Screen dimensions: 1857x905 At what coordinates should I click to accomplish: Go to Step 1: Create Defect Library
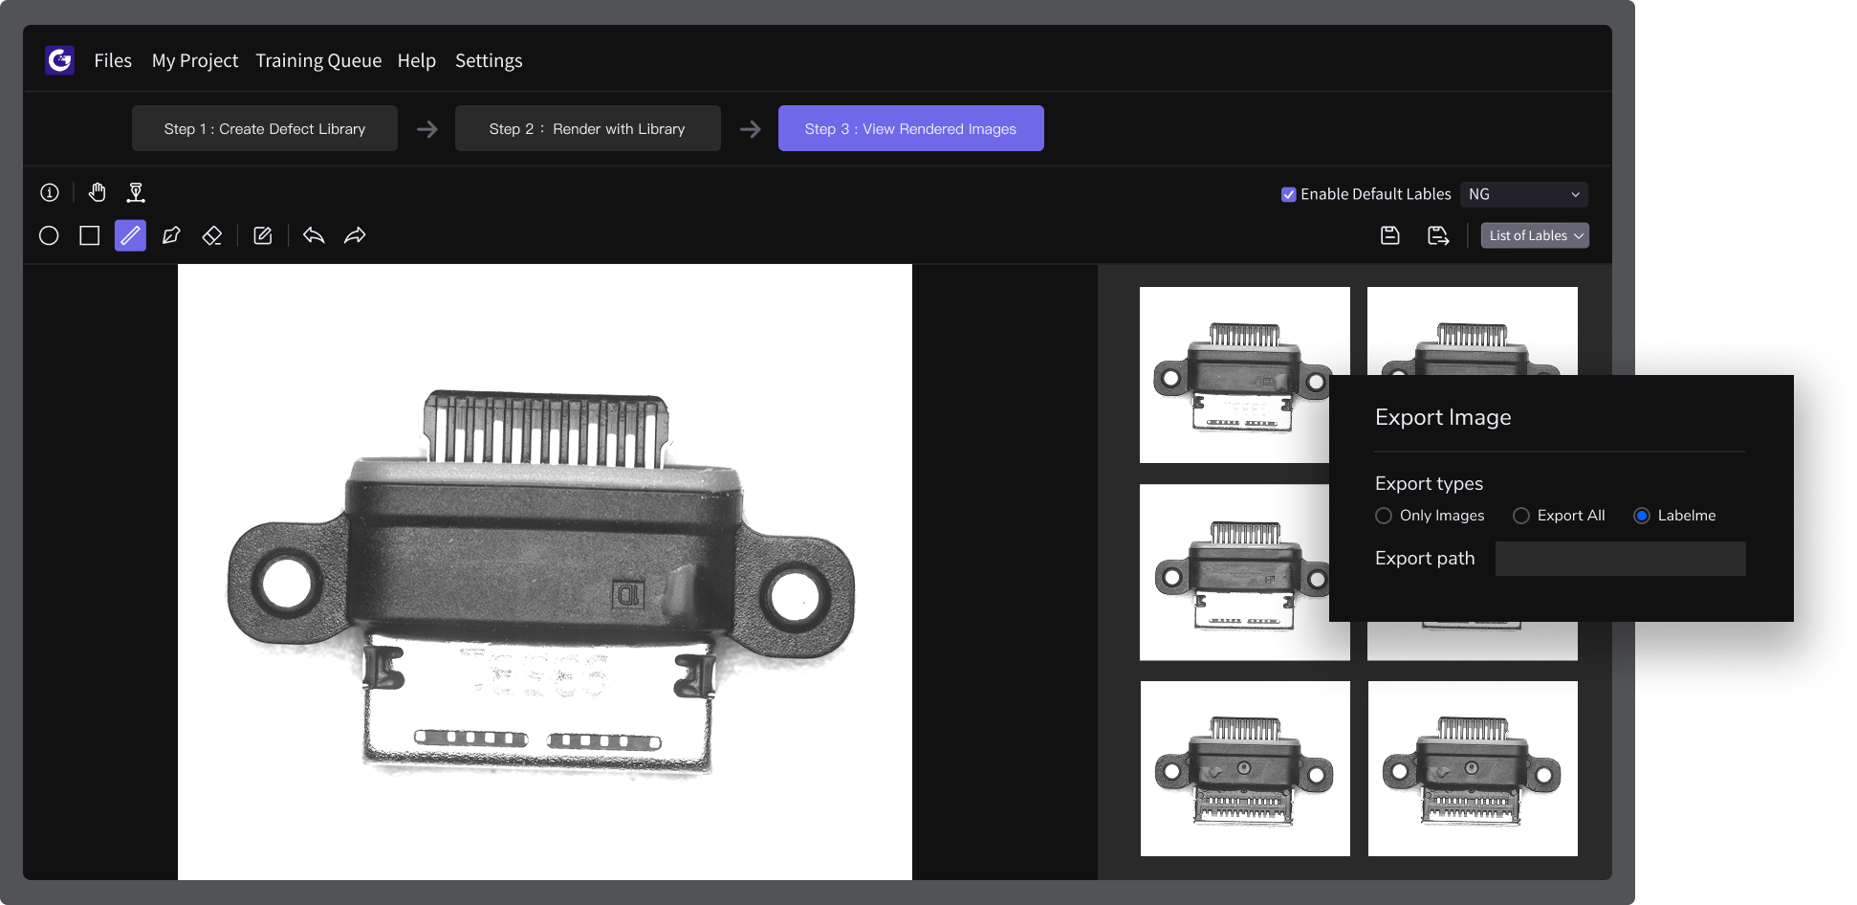[x=265, y=129]
